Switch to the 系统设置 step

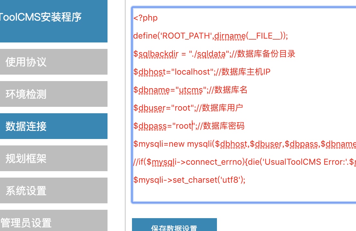tap(53, 190)
